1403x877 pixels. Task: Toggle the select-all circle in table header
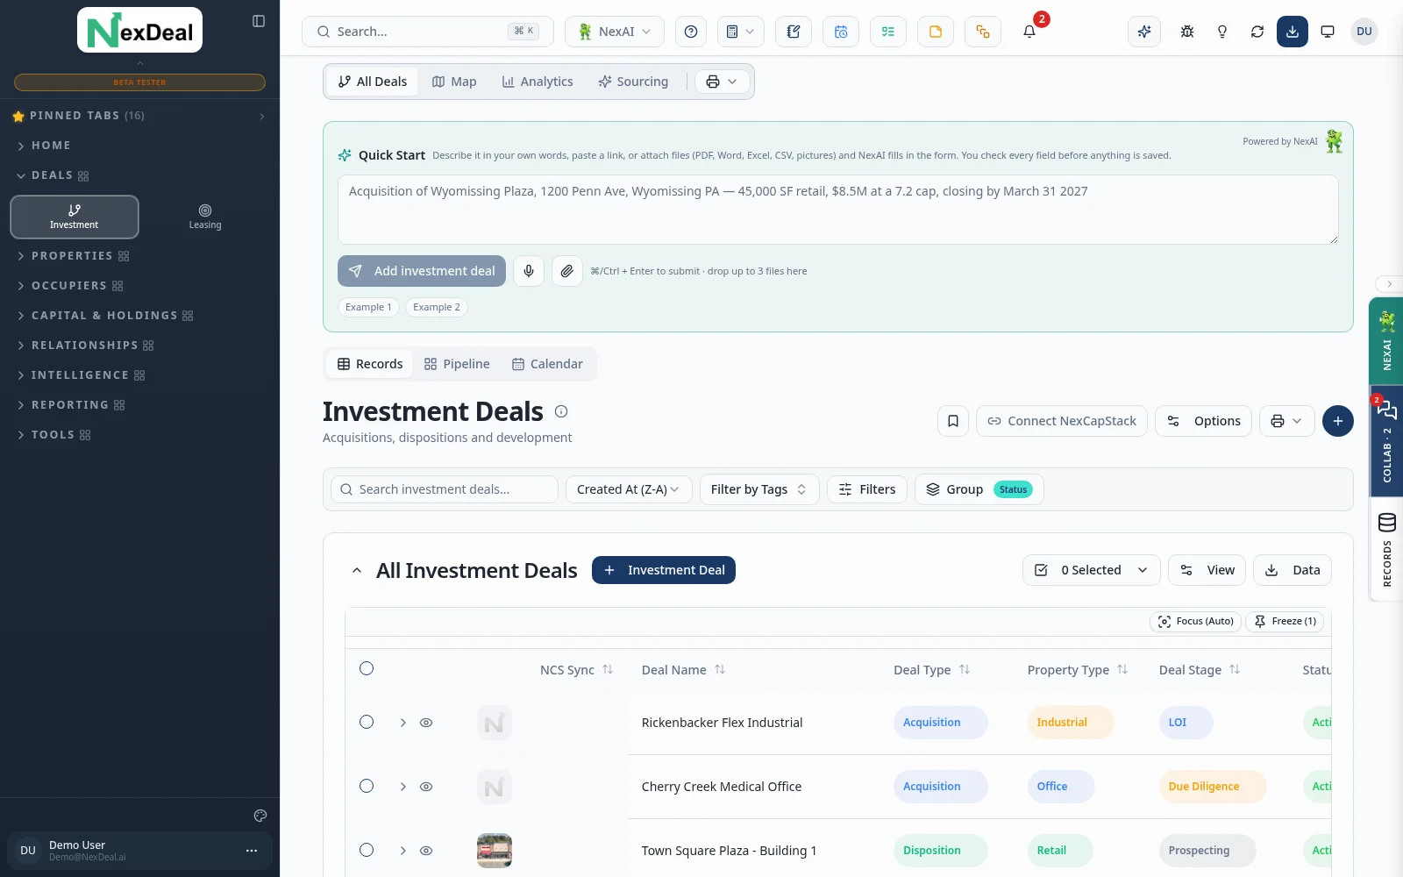click(x=367, y=668)
